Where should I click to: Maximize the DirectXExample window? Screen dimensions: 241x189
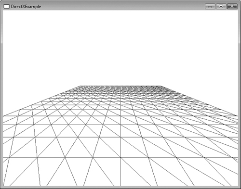click(221, 7)
